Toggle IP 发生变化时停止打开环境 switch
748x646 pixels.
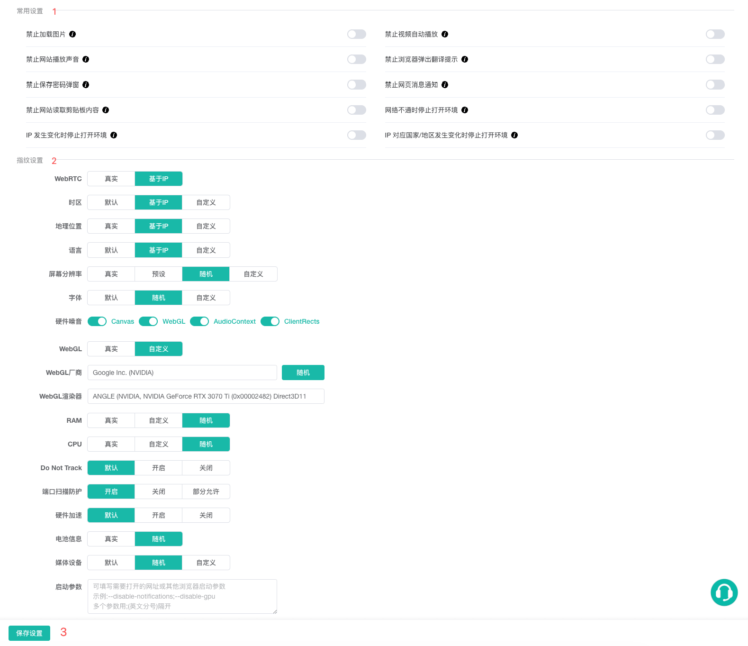pyautogui.click(x=357, y=135)
